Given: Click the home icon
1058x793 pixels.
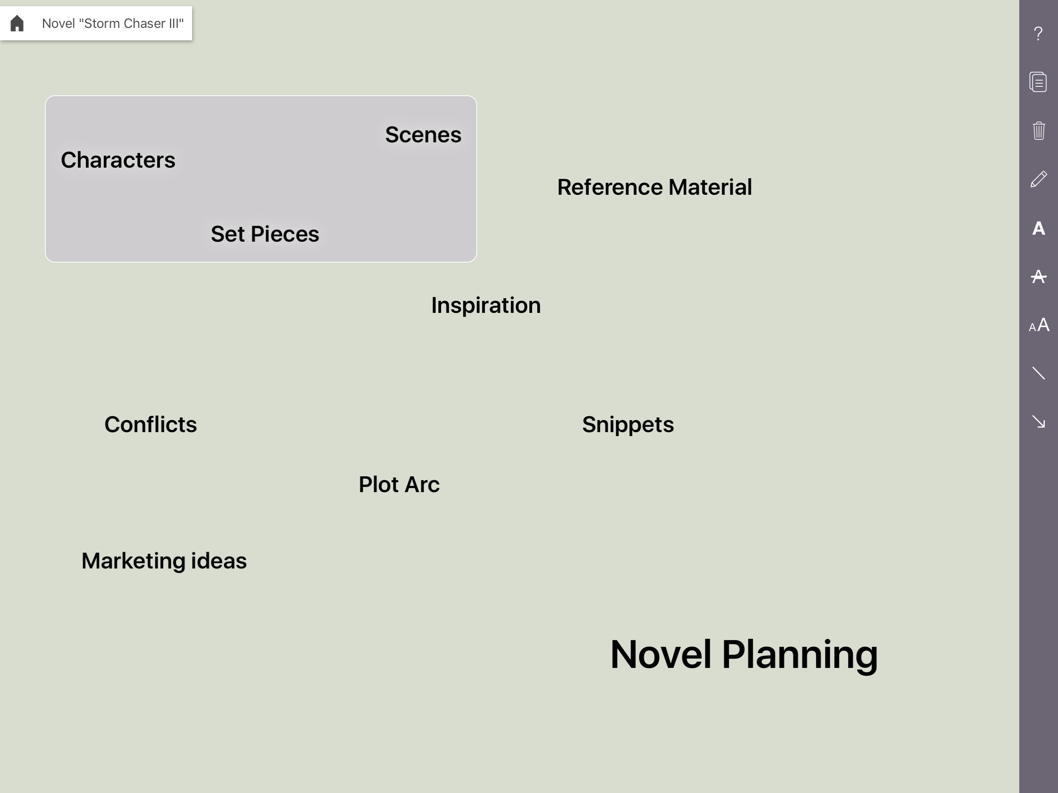Looking at the screenshot, I should (17, 24).
